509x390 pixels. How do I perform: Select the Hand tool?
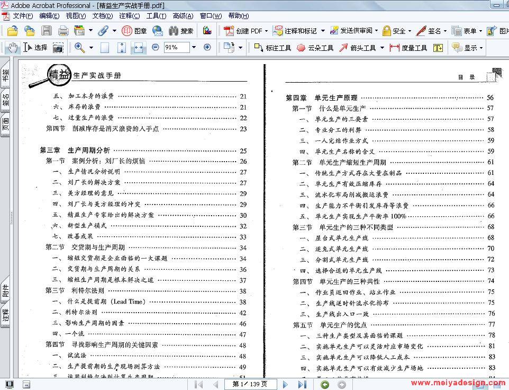[x=13, y=48]
